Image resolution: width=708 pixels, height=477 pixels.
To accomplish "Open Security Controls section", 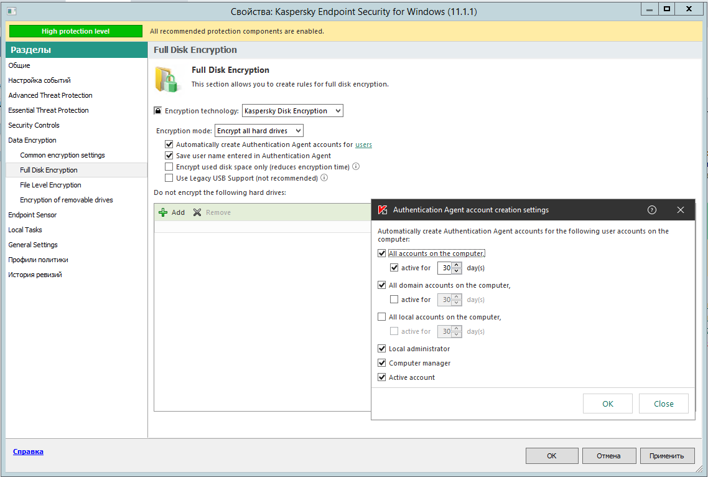I will click(x=34, y=125).
